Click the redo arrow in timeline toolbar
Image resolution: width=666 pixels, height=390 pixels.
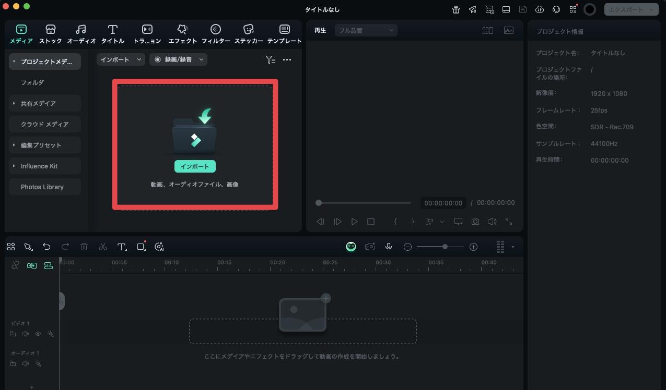pyautogui.click(x=65, y=247)
